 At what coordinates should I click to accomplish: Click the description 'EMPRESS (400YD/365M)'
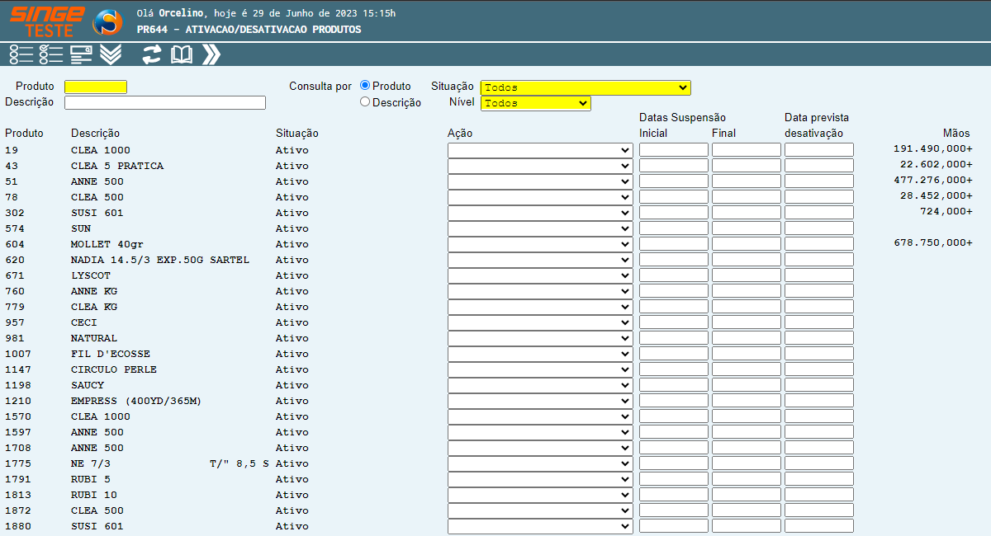point(136,401)
